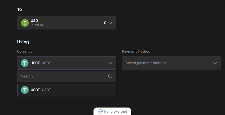This screenshot has width=225, height=115.
Task: Click the Tether icon in the USDT list option
Action: (x=25, y=90)
